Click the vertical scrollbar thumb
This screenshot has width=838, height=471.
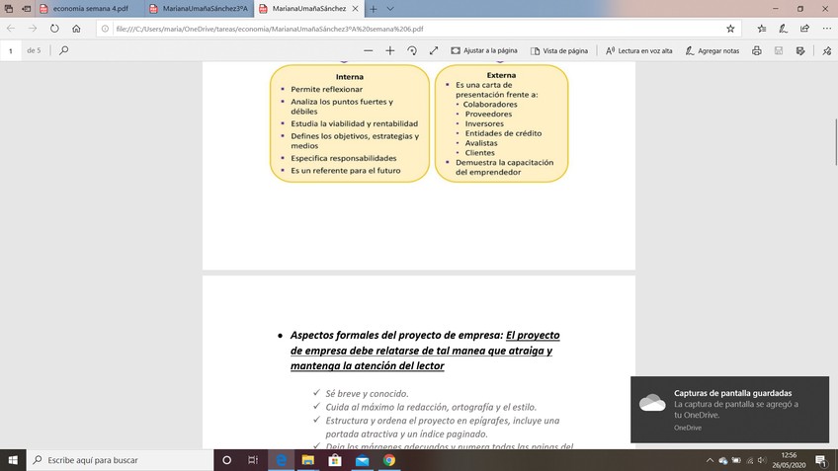(x=835, y=142)
